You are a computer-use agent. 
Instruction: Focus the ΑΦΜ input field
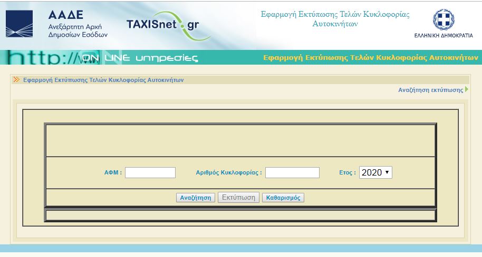(150, 172)
